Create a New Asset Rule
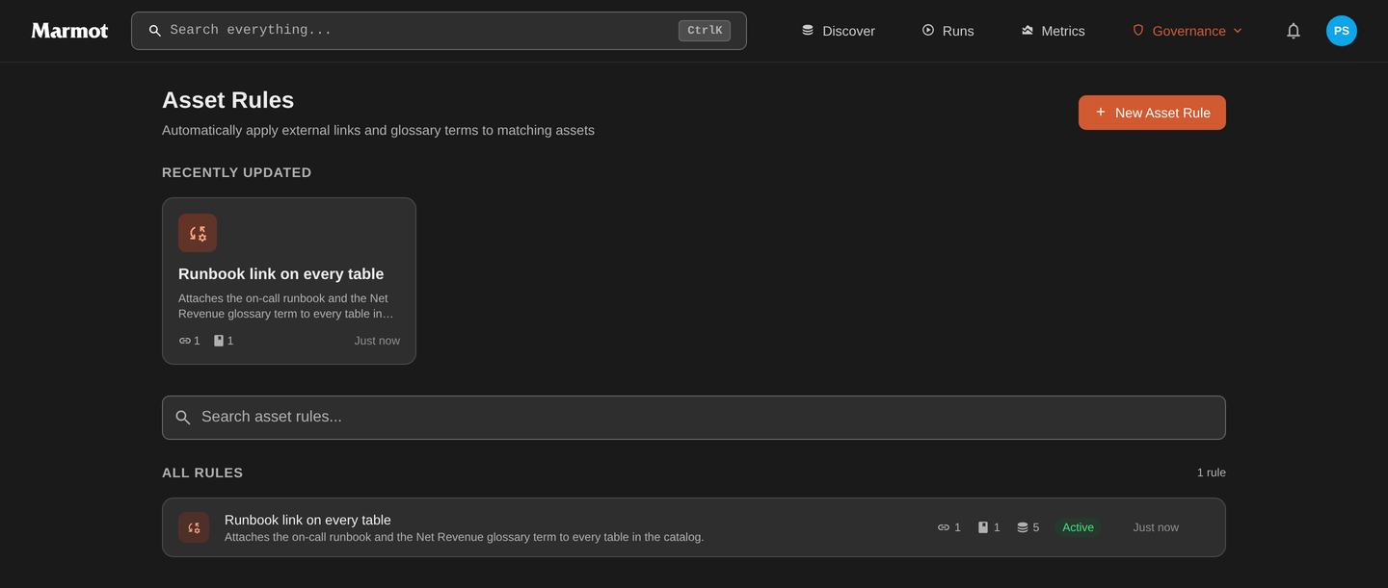Viewport: 1388px width, 588px height. click(x=1152, y=113)
